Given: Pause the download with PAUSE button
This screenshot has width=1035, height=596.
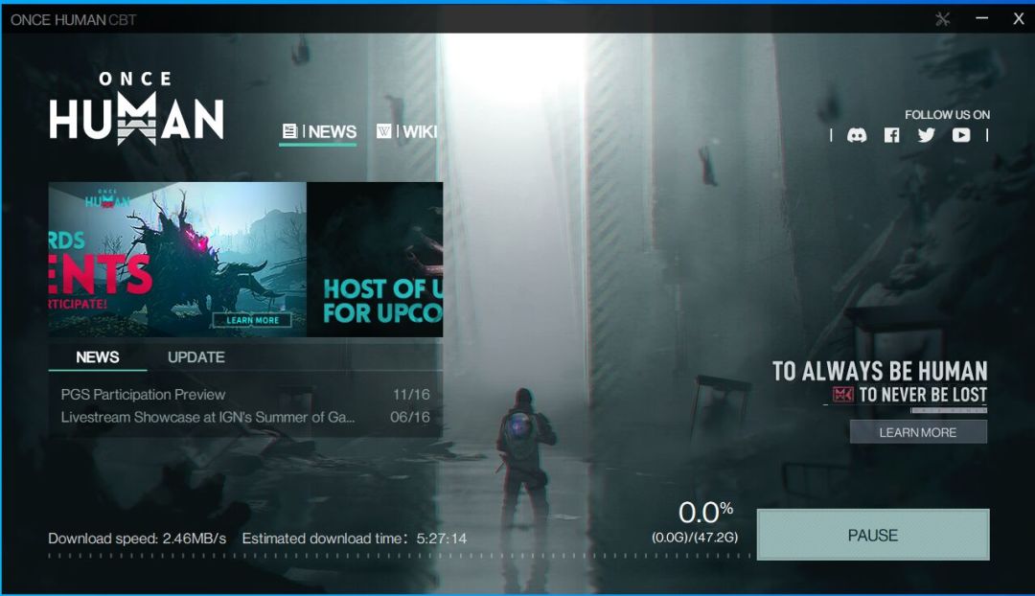Looking at the screenshot, I should (x=873, y=535).
